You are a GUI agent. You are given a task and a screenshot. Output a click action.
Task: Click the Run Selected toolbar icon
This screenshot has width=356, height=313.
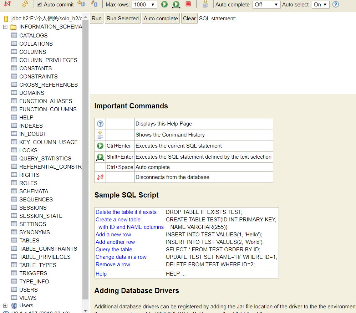[x=176, y=4]
